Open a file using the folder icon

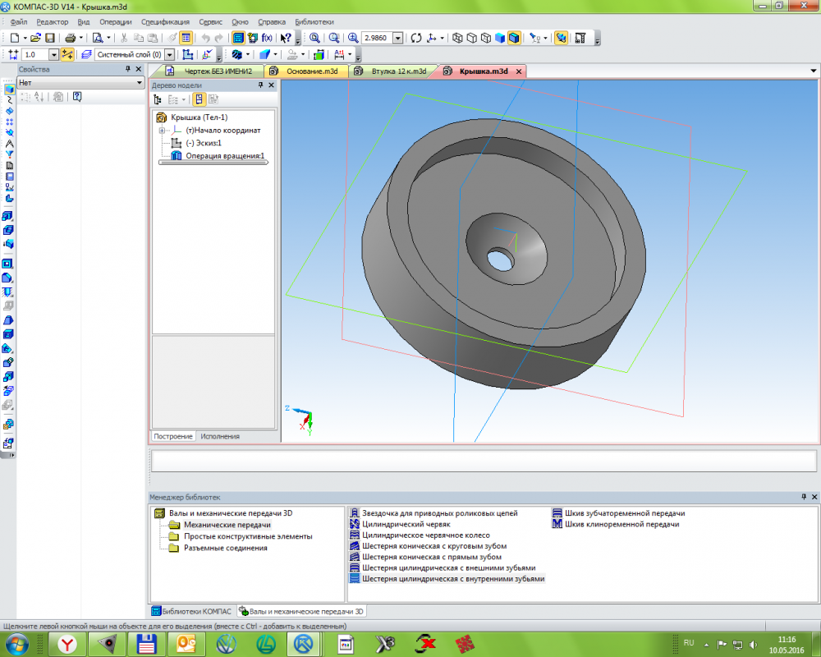click(x=35, y=38)
